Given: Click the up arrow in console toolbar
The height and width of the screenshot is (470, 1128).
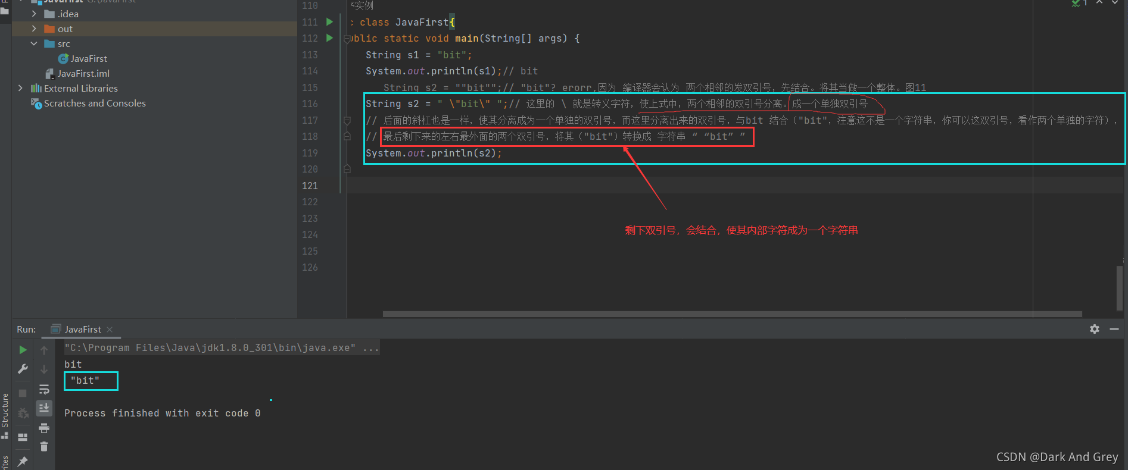Looking at the screenshot, I should tap(44, 350).
